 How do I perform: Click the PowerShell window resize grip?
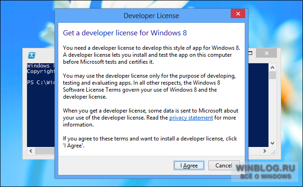pyautogui.click(x=273, y=152)
